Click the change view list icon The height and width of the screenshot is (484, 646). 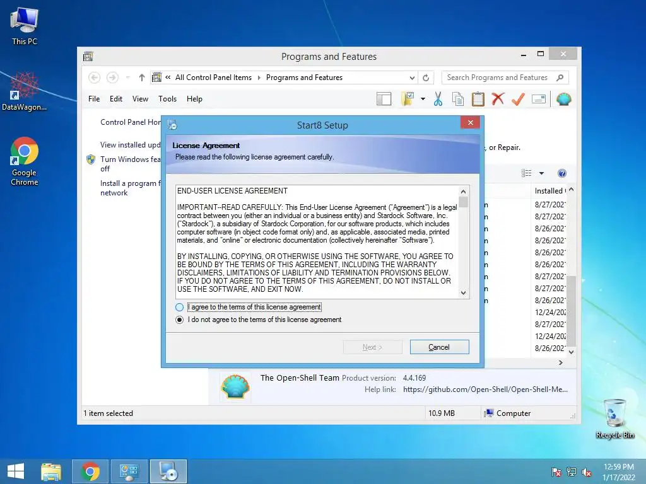(x=527, y=173)
